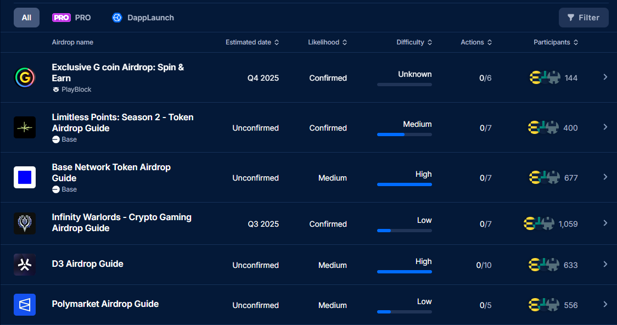Open Polymarket Airdrop Guide link
Image resolution: width=617 pixels, height=325 pixels.
pos(105,304)
